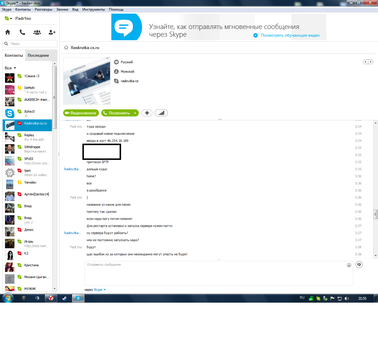Switch to Yandex browser on taskbar
Viewport: 378px width, 339px height.
tap(51, 298)
